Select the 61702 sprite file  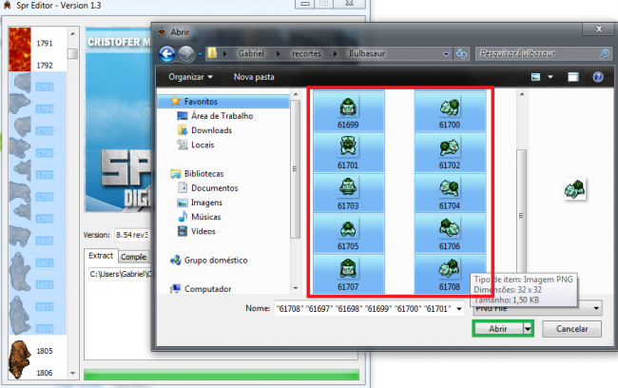pyautogui.click(x=450, y=152)
